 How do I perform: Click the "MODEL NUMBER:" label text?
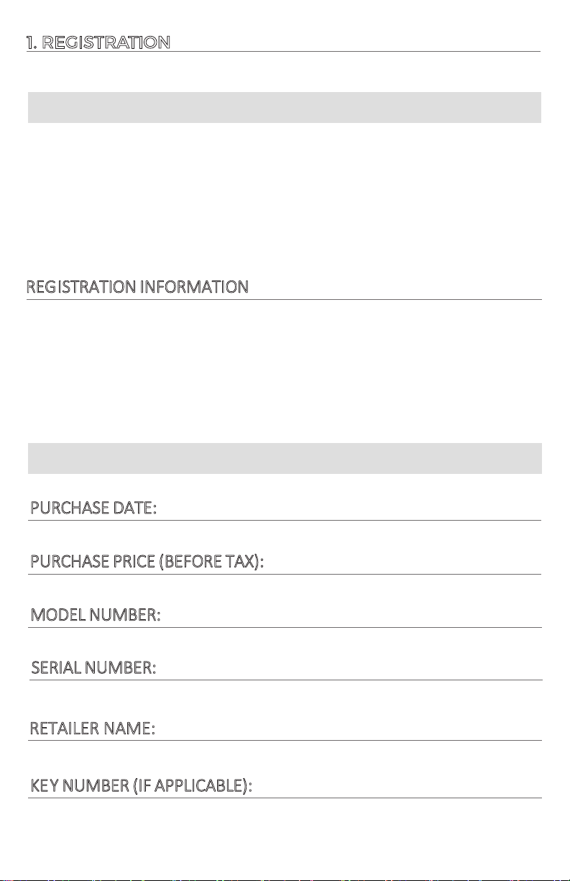click(x=95, y=616)
